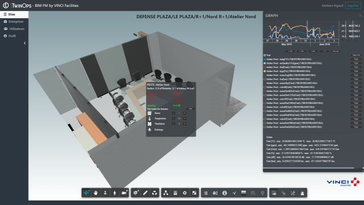Select the pan hand tool
The width and height of the screenshot is (364, 205).
[x=96, y=193]
